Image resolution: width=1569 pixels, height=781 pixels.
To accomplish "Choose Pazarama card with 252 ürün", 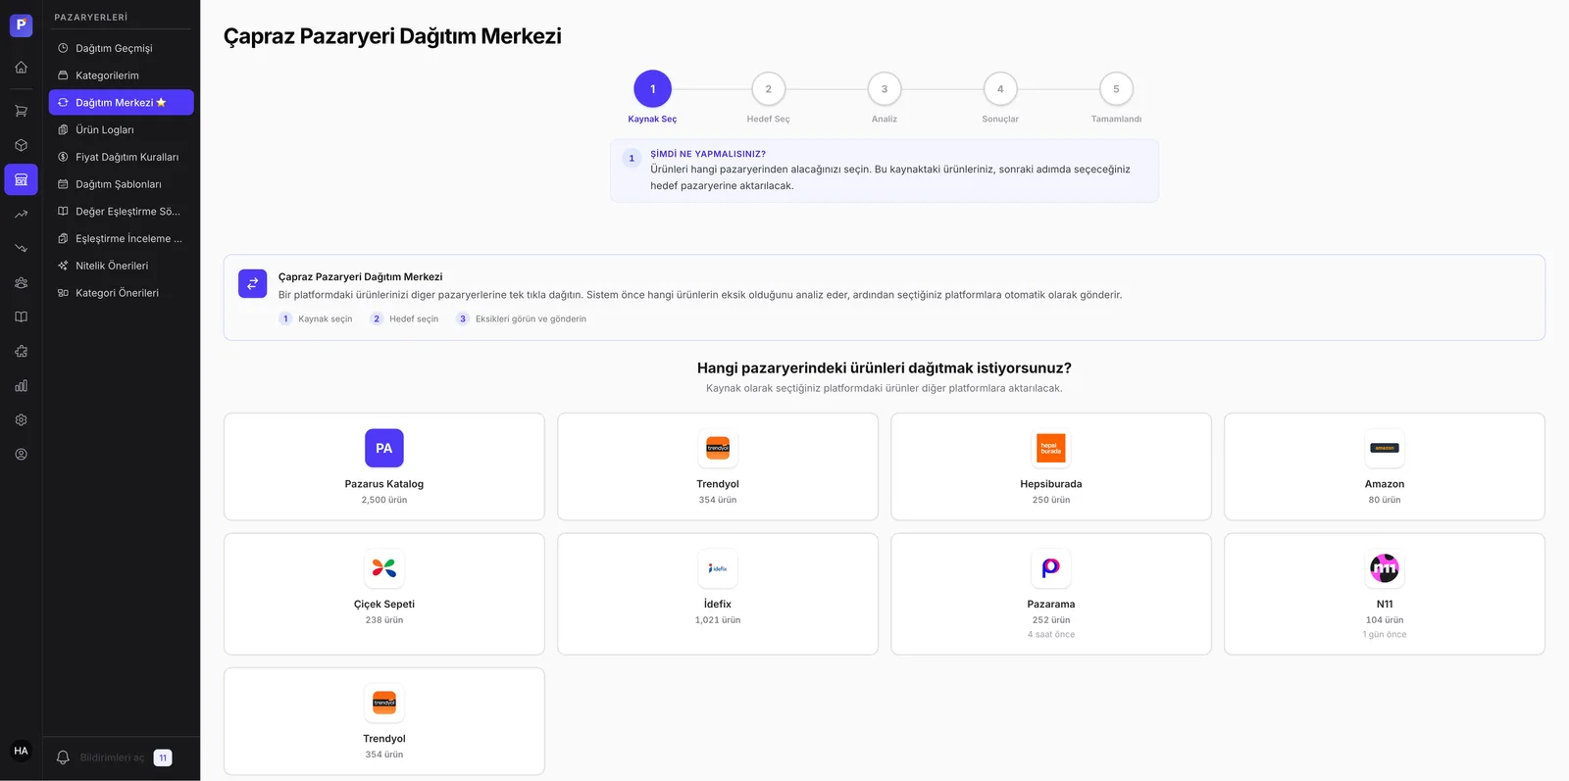I will click(1051, 594).
